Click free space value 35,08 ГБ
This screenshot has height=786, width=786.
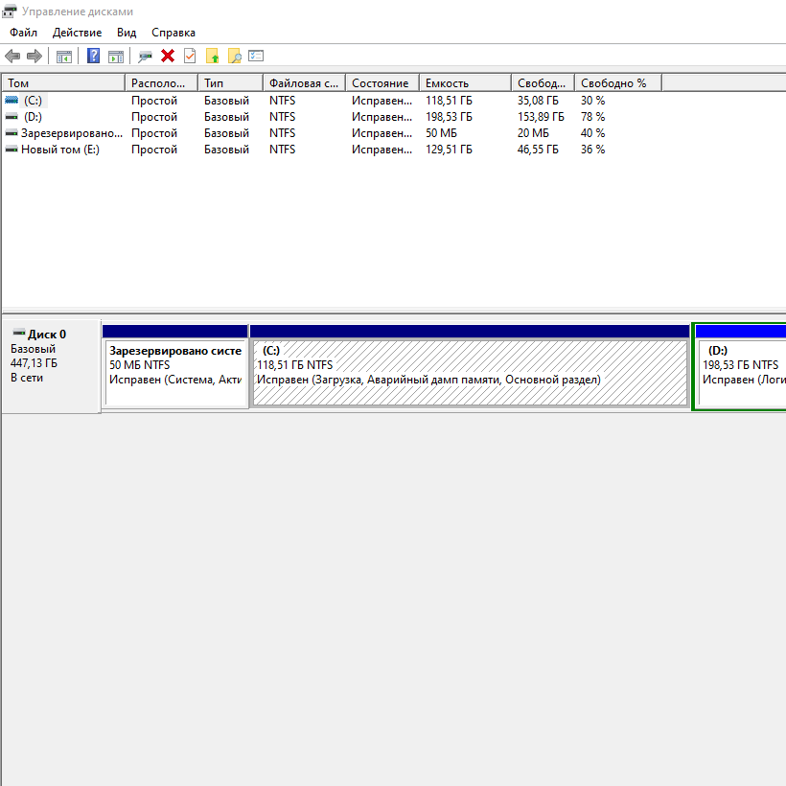(x=538, y=101)
